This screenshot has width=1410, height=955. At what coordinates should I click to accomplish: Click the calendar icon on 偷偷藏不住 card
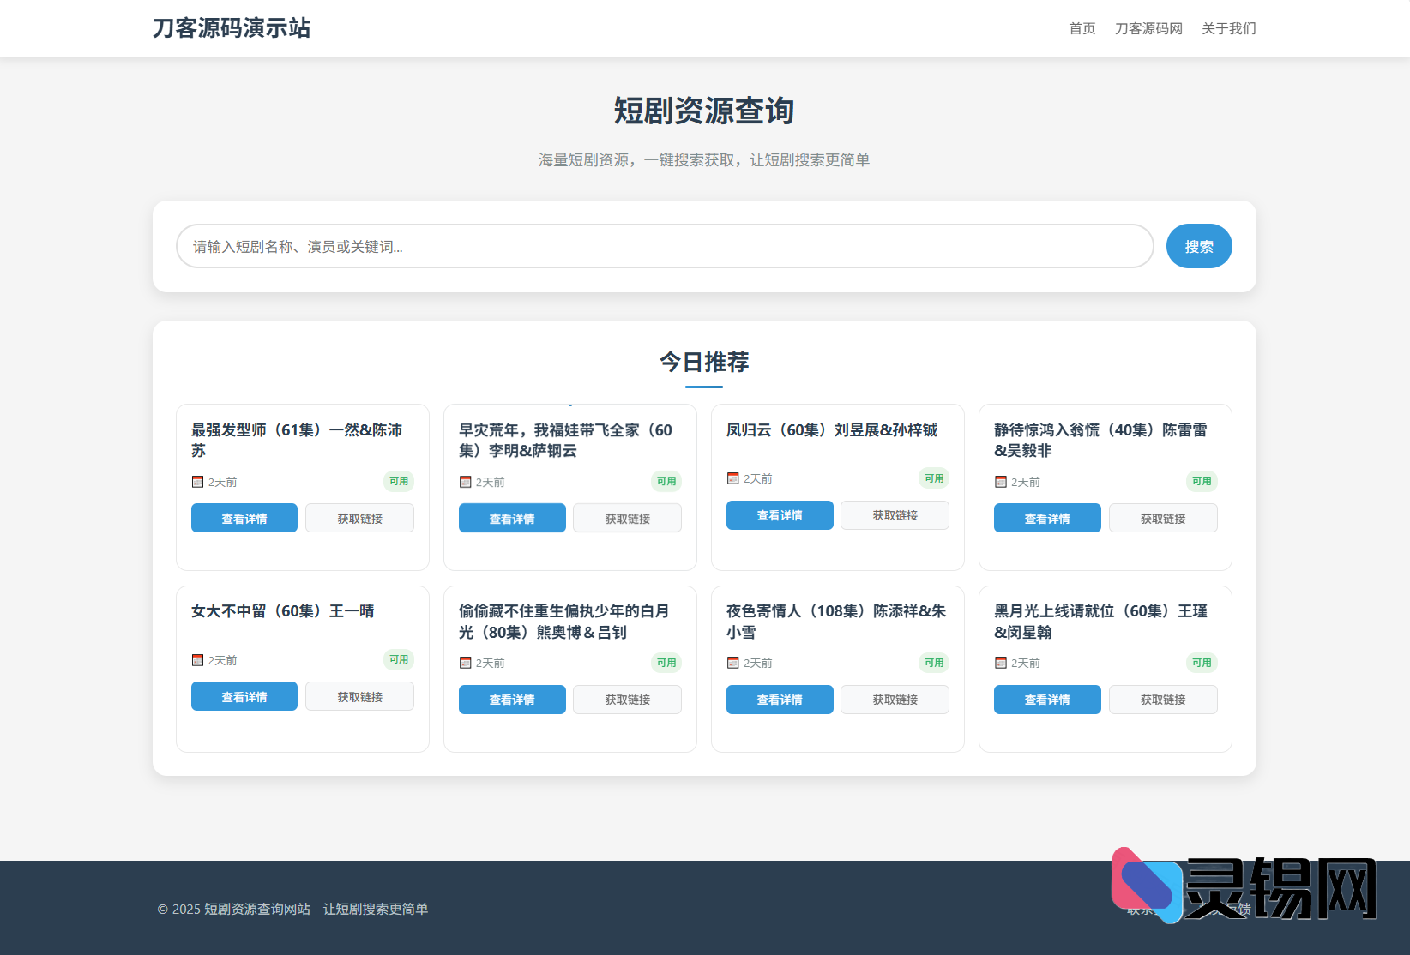coord(464,662)
